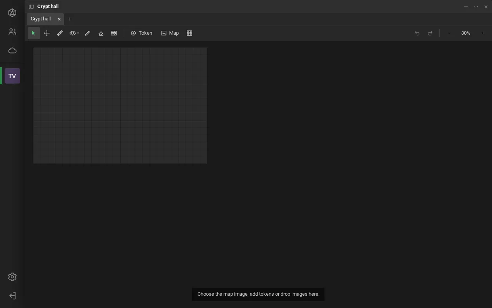This screenshot has width=492, height=308.
Task: Toggle the eye visibility tool
Action: click(72, 33)
